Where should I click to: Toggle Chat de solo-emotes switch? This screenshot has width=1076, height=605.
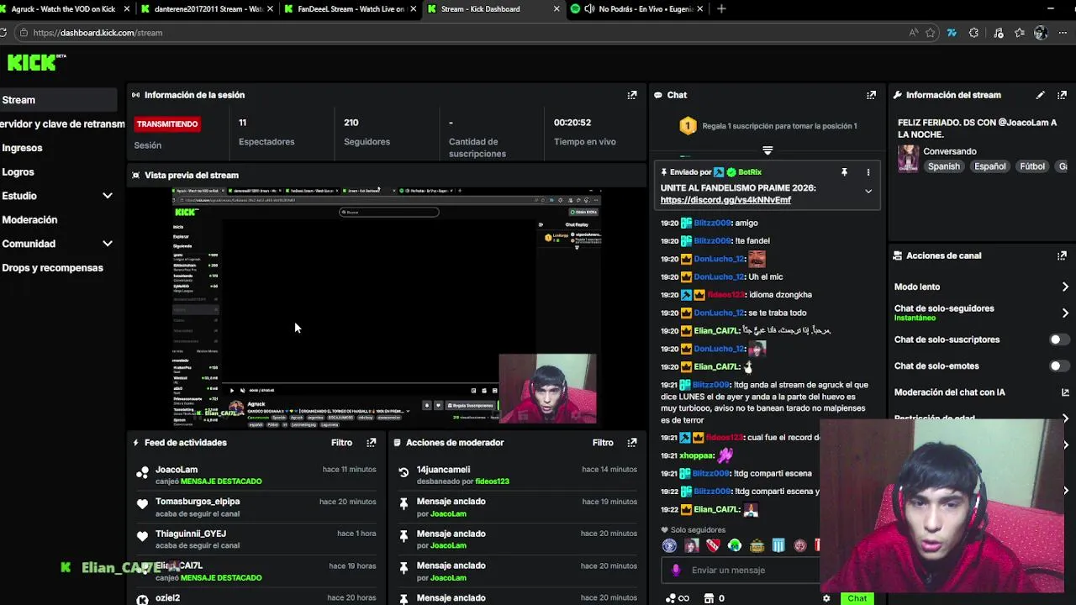(1059, 366)
